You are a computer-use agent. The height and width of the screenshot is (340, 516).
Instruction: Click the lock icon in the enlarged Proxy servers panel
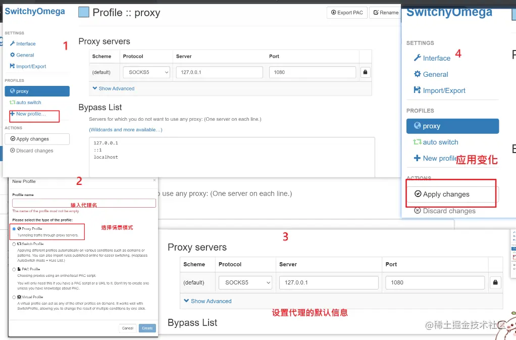pyautogui.click(x=495, y=282)
